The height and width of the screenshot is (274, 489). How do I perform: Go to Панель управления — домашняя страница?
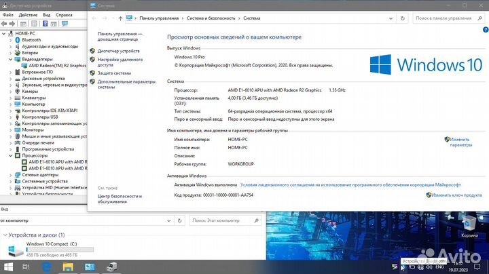(120, 37)
